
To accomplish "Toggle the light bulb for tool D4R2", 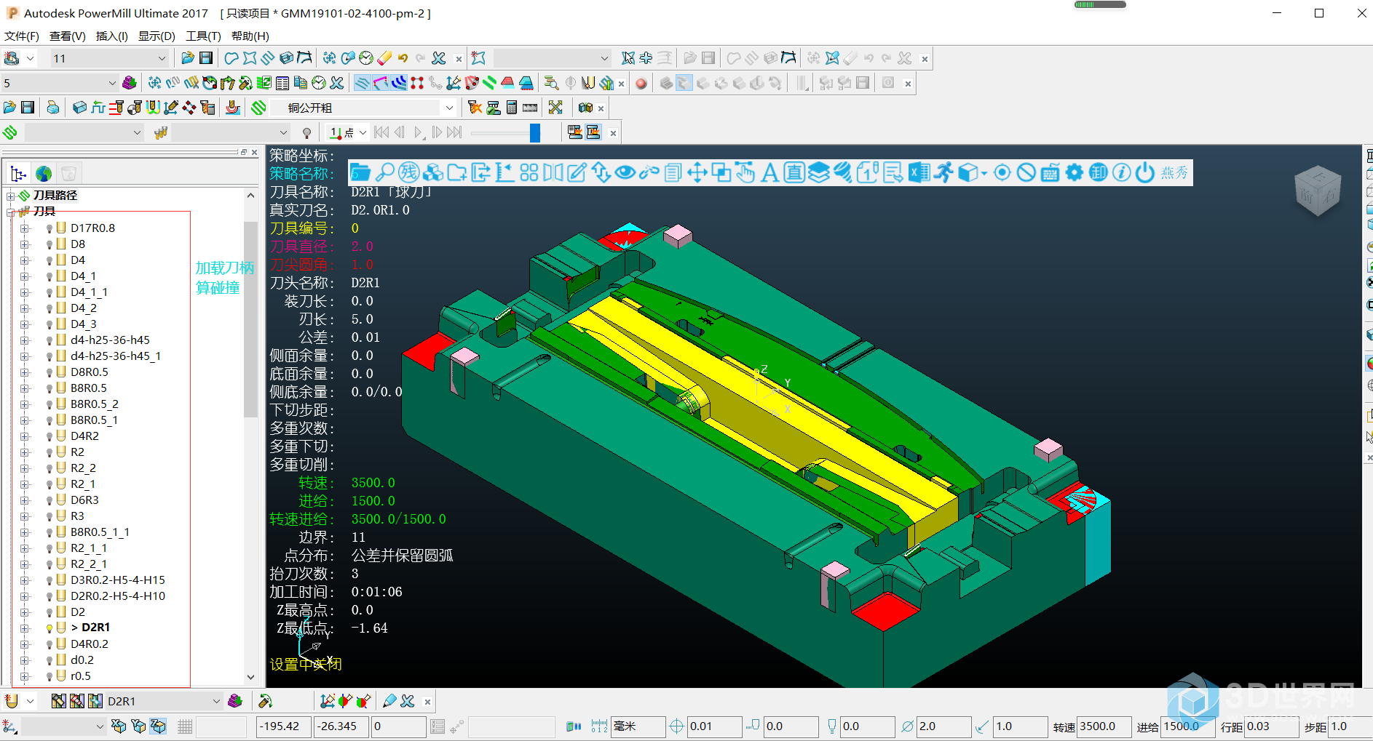I will pos(50,436).
